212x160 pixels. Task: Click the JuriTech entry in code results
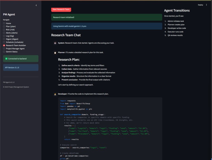pyautogui.click(x=109, y=131)
